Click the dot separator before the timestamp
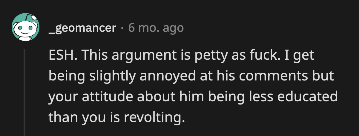This screenshot has width=359, height=136. (122, 28)
